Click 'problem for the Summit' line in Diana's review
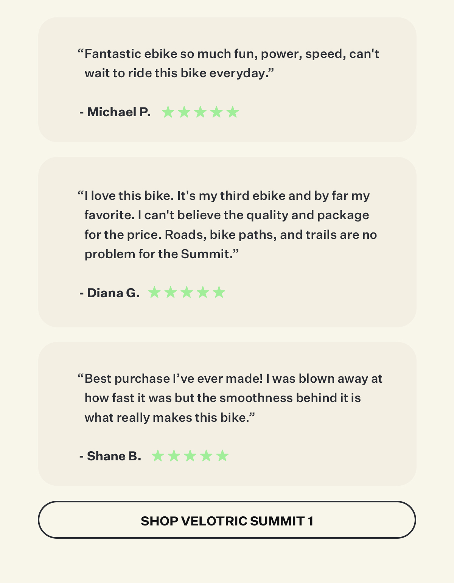The image size is (454, 583). (162, 254)
